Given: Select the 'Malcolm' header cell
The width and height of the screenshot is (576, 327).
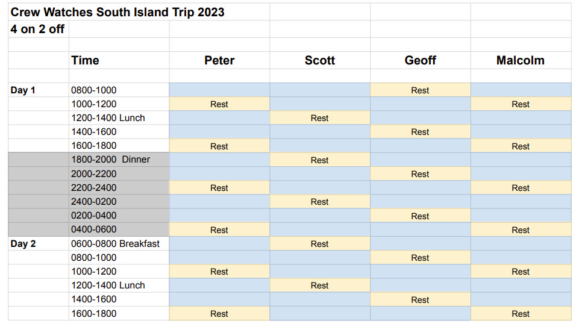Looking at the screenshot, I should pos(521,60).
